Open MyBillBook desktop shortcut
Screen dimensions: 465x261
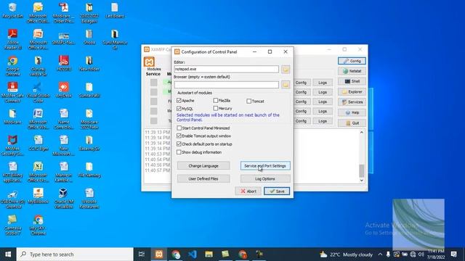point(38,196)
